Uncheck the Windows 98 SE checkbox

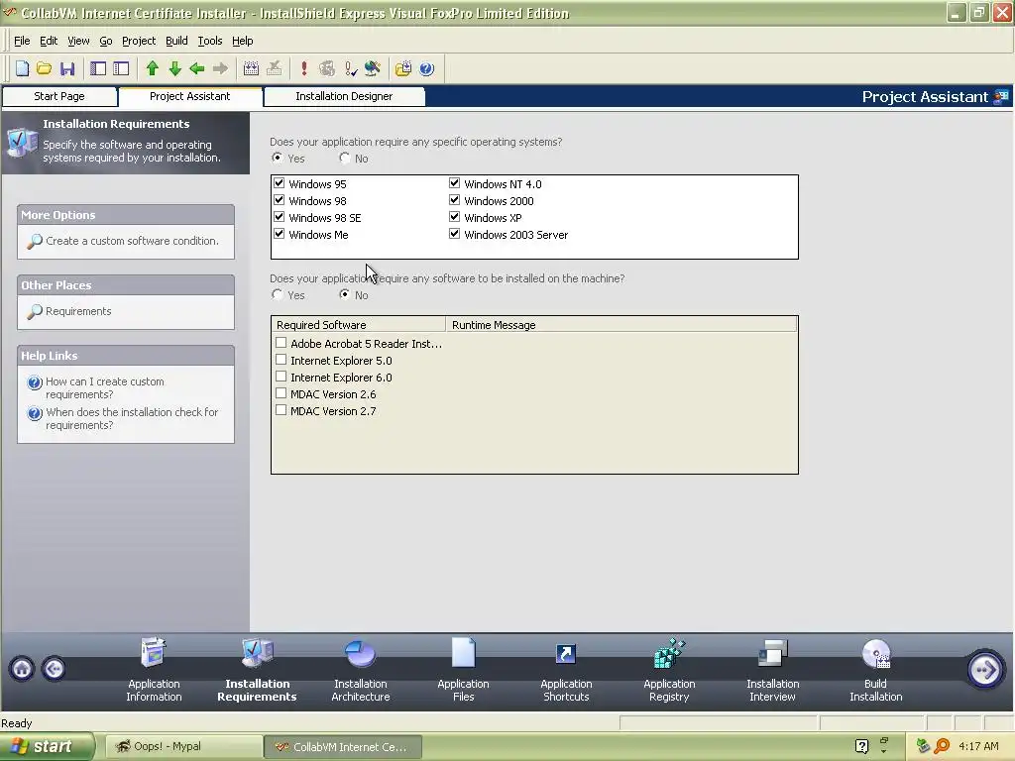(x=279, y=217)
